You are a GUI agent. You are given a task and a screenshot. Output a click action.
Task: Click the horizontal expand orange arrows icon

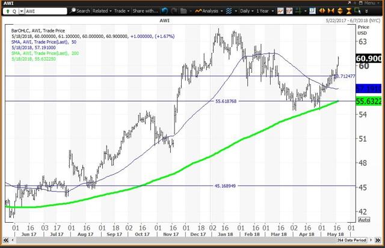click(x=322, y=11)
